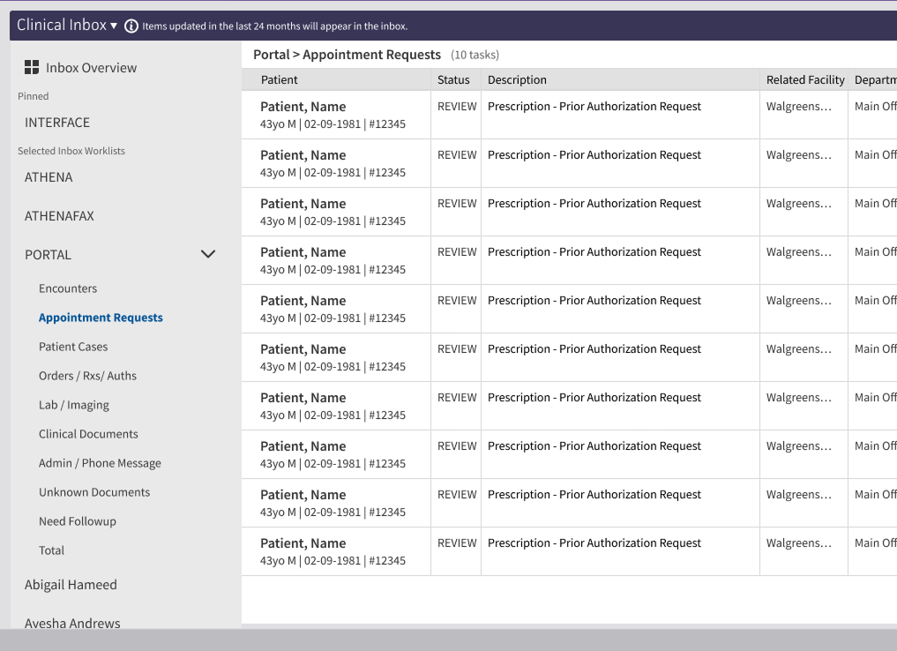Image resolution: width=897 pixels, height=651 pixels.
Task: Click the Inbox Overview grid icon
Action: click(x=32, y=68)
